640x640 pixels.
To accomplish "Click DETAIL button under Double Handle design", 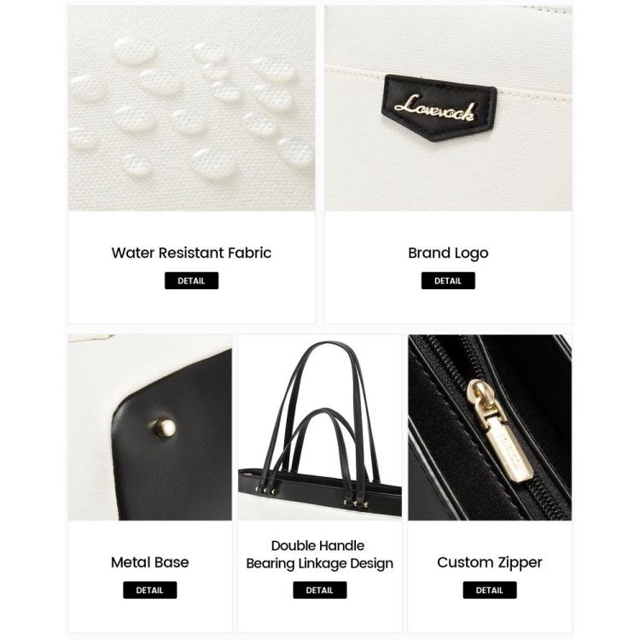I will (x=320, y=591).
